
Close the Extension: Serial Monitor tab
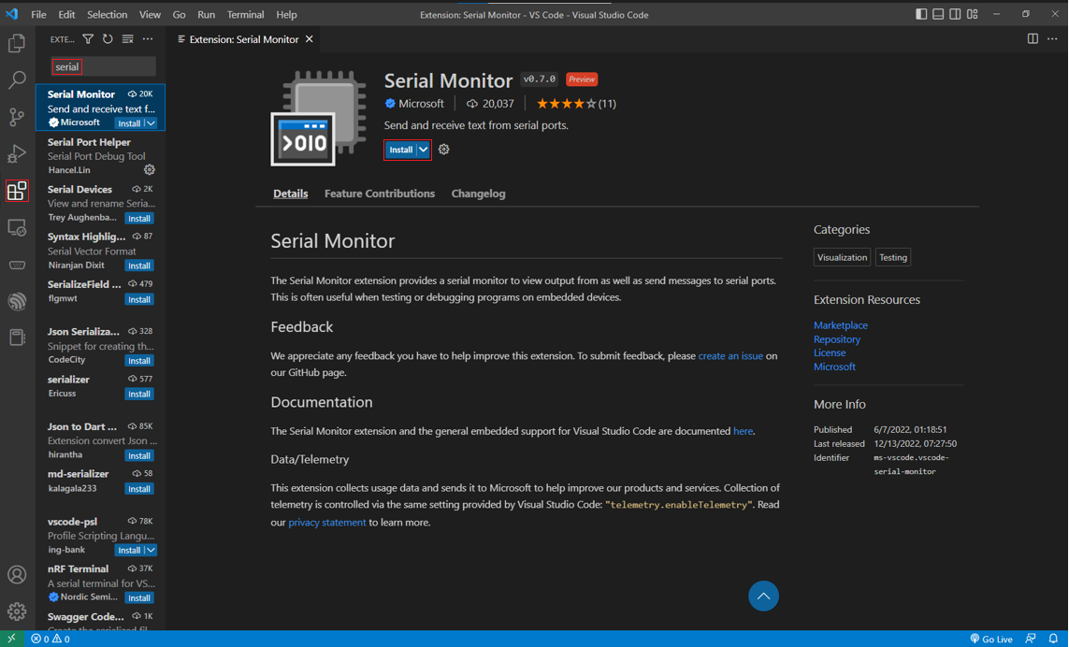pyautogui.click(x=310, y=39)
